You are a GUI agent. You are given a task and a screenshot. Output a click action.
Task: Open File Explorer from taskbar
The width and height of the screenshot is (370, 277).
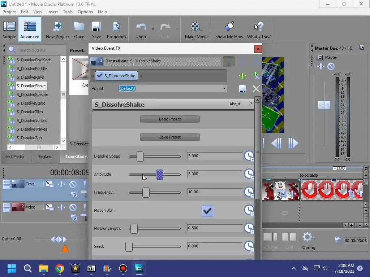(x=44, y=268)
